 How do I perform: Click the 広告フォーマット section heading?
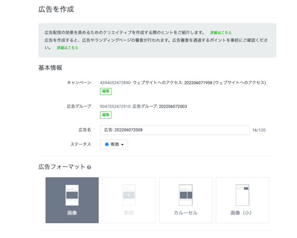tap(62, 167)
